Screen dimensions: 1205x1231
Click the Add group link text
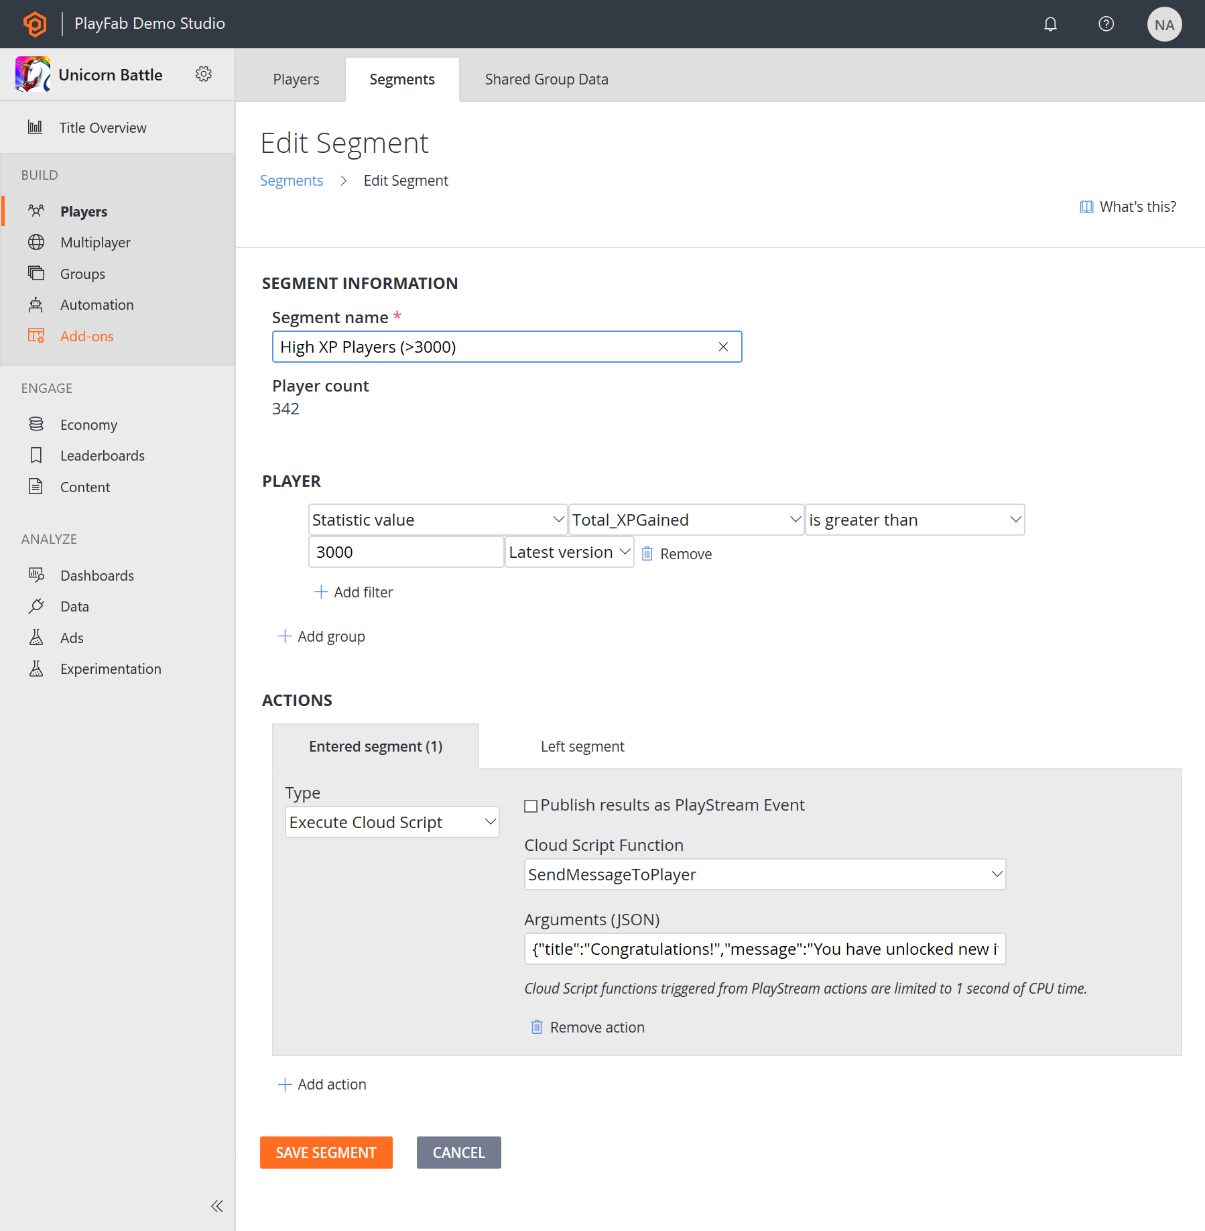pos(331,636)
